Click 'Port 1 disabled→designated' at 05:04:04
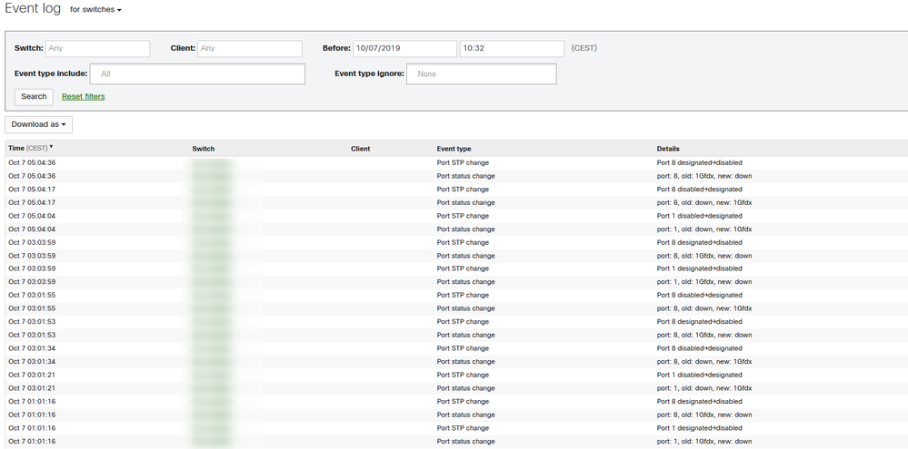908x449 pixels. click(699, 216)
